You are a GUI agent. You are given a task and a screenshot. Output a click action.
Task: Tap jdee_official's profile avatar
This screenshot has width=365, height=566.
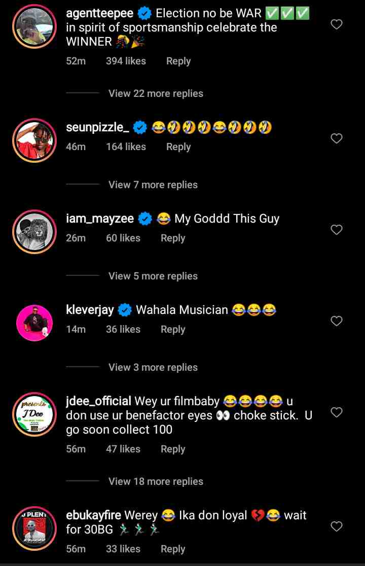coord(34,414)
